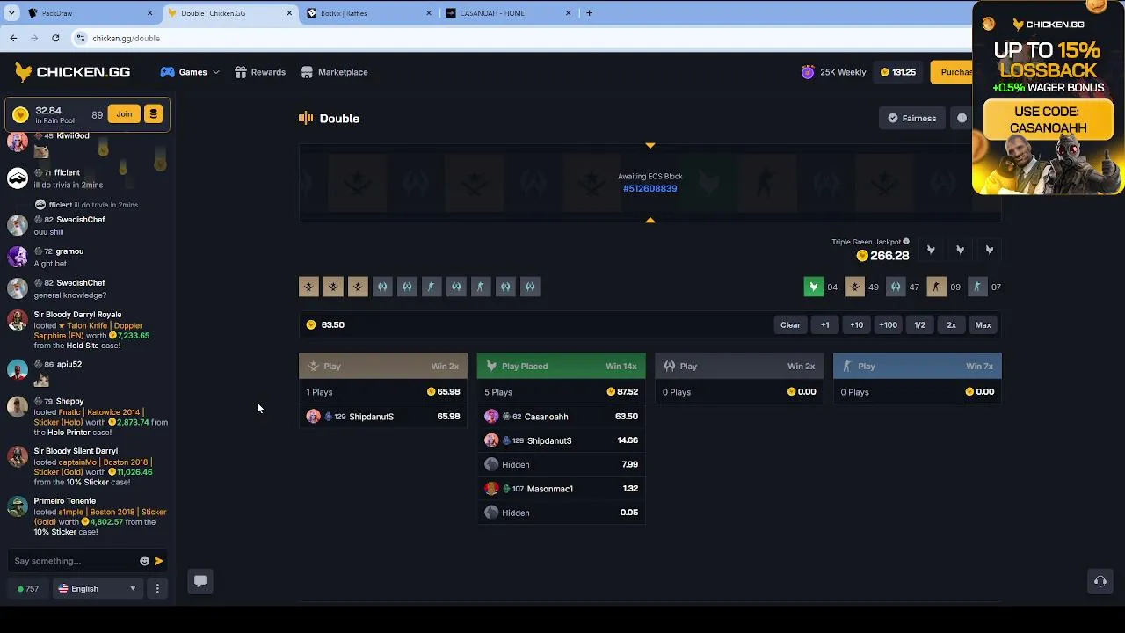Open live support headset icon
The height and width of the screenshot is (633, 1125).
1100,581
